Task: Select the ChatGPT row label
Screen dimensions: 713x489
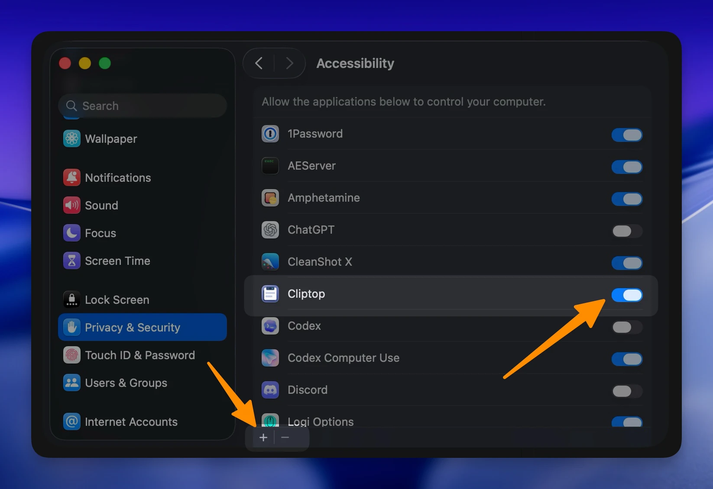Action: (x=311, y=230)
